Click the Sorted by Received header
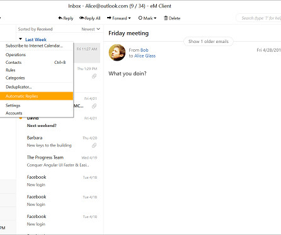The width and height of the screenshot is (281, 235). coord(35,29)
